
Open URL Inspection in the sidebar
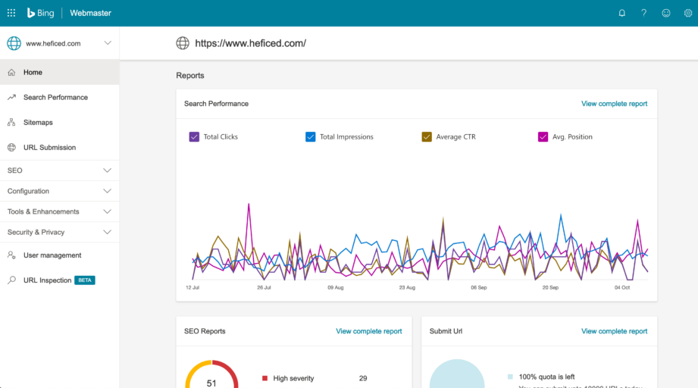coord(60,280)
